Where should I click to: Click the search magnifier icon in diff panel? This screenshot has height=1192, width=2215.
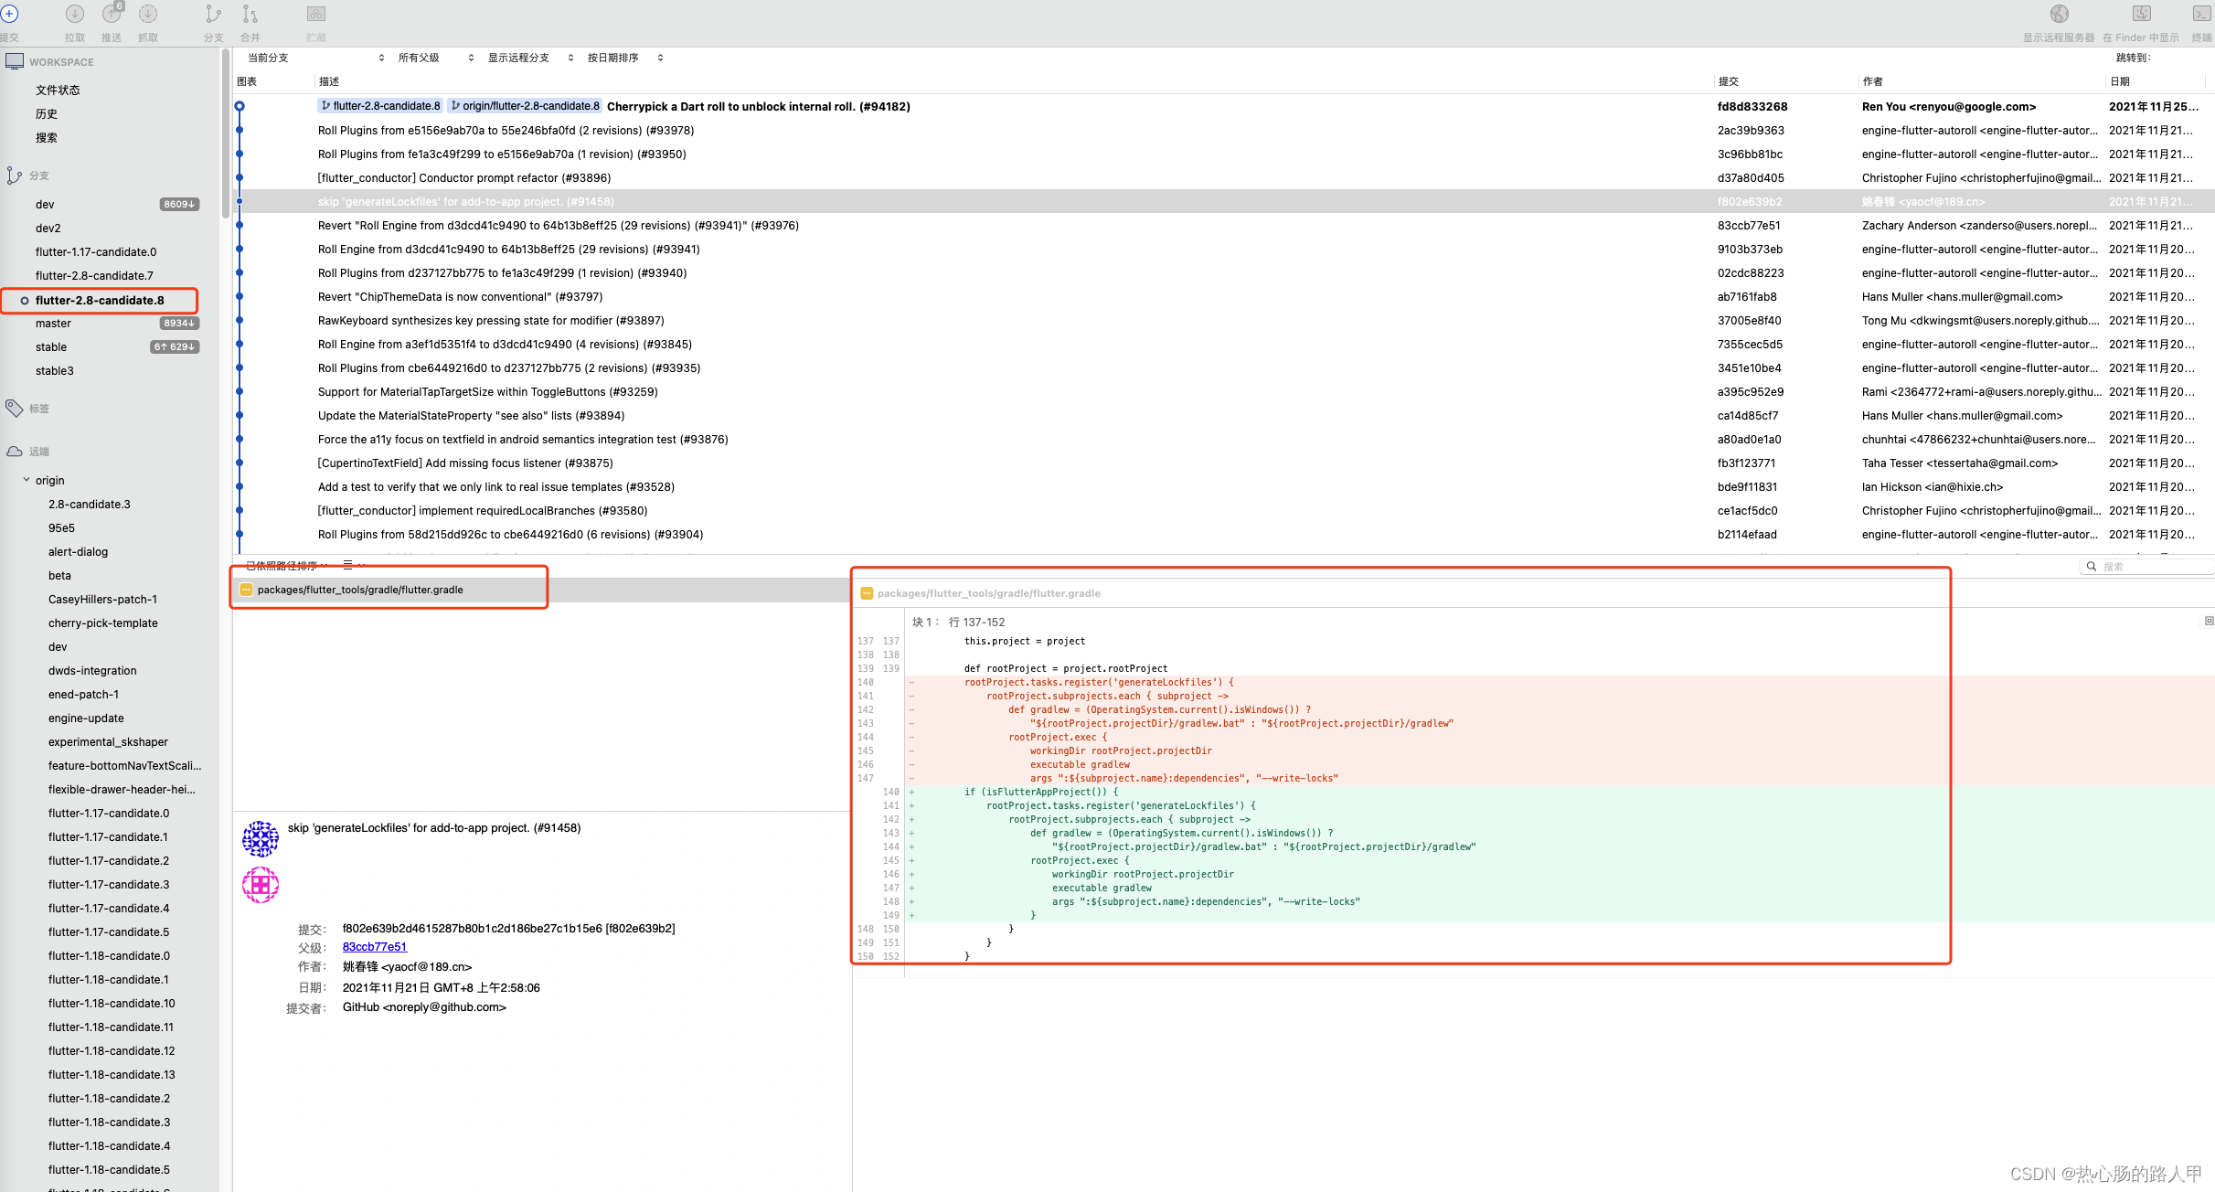(x=2091, y=567)
